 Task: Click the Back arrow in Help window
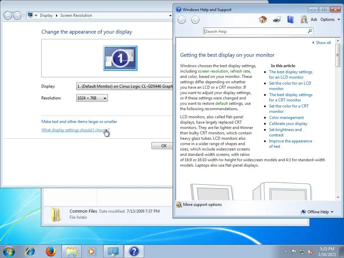pyautogui.click(x=181, y=20)
